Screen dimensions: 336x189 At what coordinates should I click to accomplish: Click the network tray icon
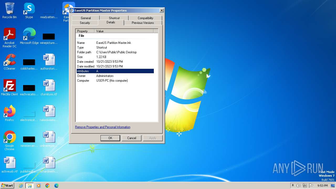(305, 186)
